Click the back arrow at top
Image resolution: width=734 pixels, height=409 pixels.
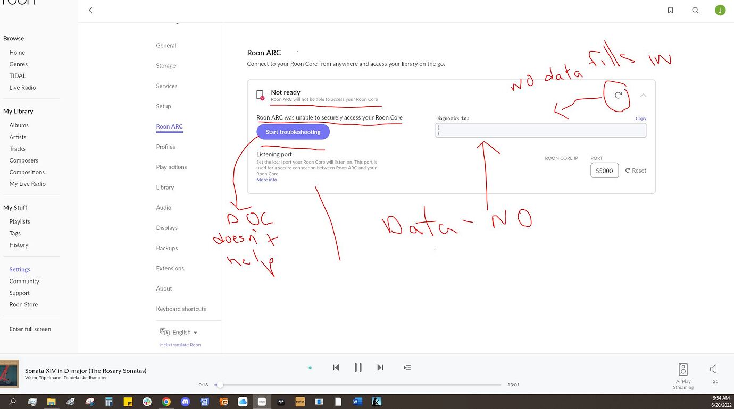[90, 10]
